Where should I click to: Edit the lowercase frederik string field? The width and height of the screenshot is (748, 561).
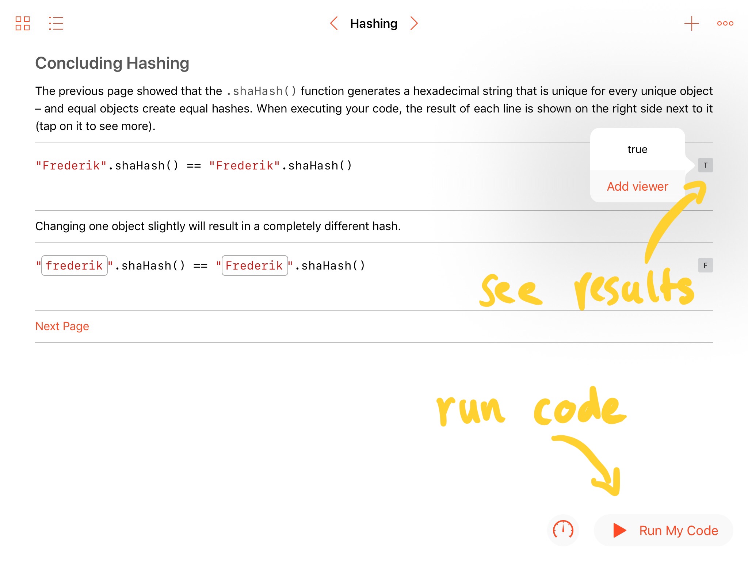click(75, 266)
